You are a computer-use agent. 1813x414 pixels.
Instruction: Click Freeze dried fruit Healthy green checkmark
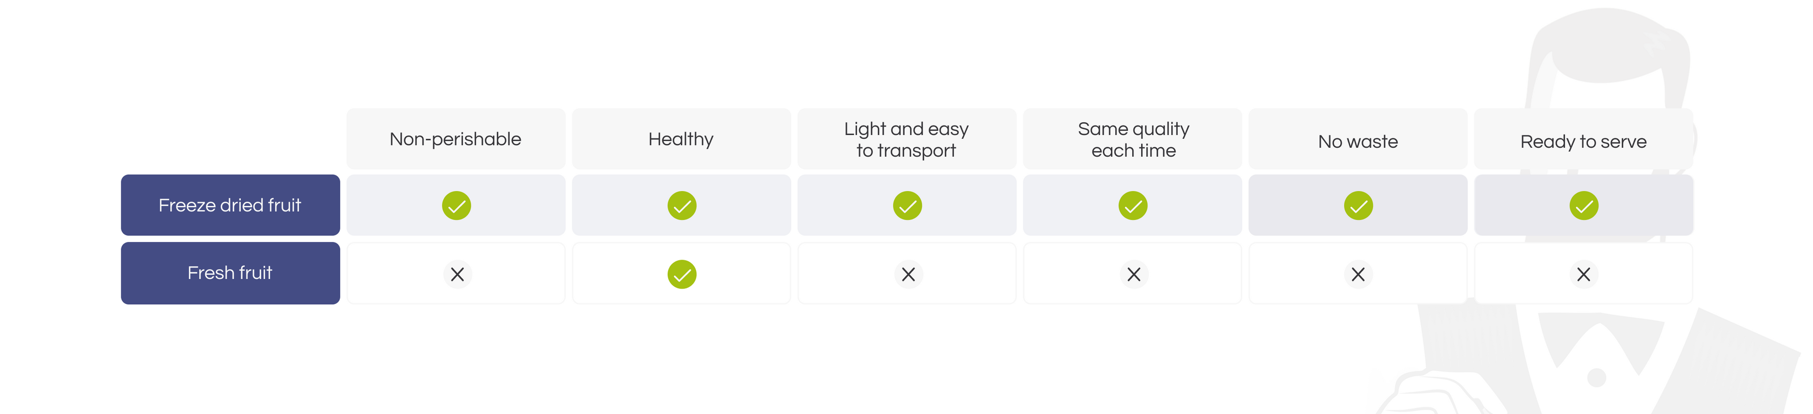coord(681,206)
